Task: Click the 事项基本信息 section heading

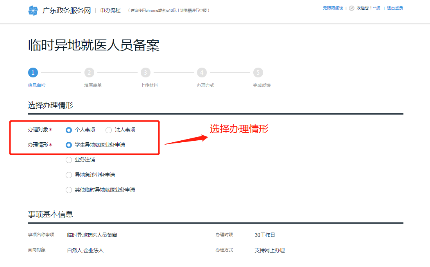Action: click(50, 214)
